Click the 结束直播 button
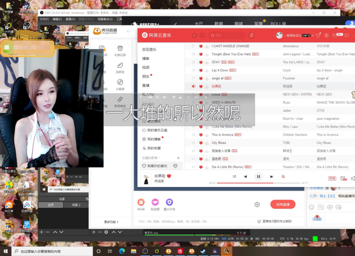The height and width of the screenshot is (256, 355). [x=283, y=205]
